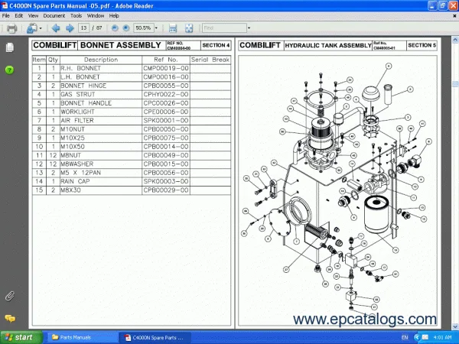Viewport: 459px width, 344px height.
Task: Open the zoom level dropdown arrow
Action: click(x=156, y=28)
